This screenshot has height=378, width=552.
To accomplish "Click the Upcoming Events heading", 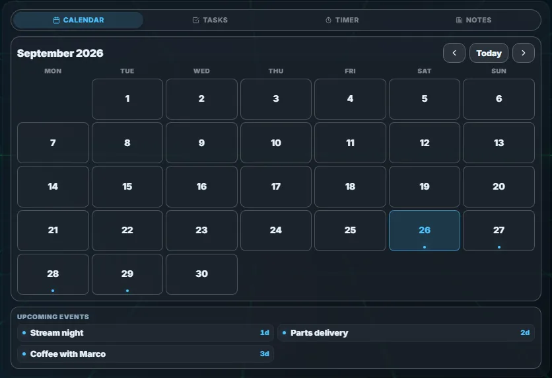I will pyautogui.click(x=53, y=317).
